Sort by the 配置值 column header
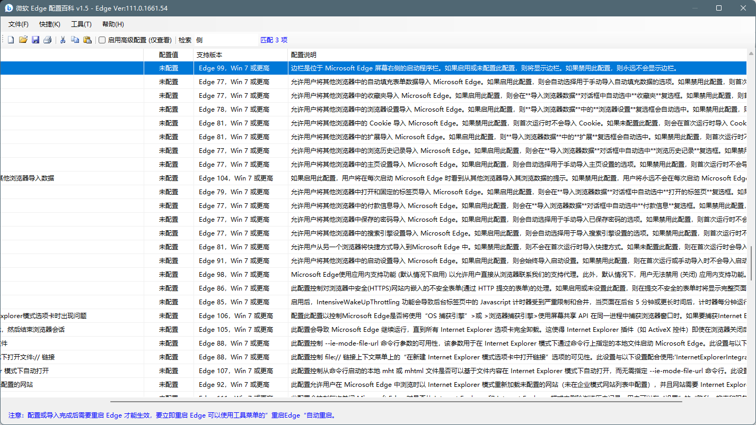 [x=169, y=55]
